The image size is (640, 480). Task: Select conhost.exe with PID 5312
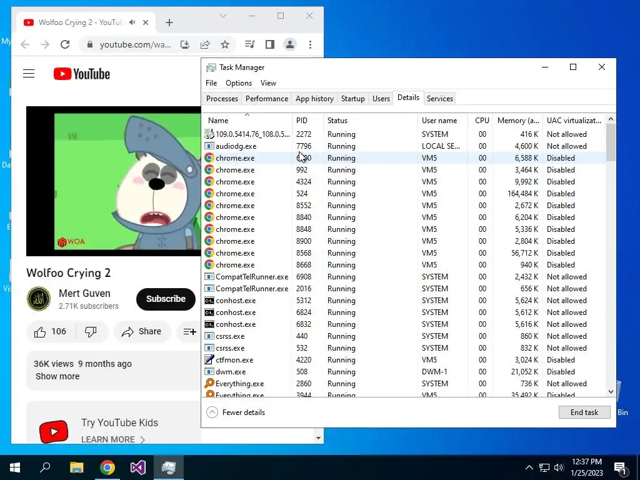point(404,301)
